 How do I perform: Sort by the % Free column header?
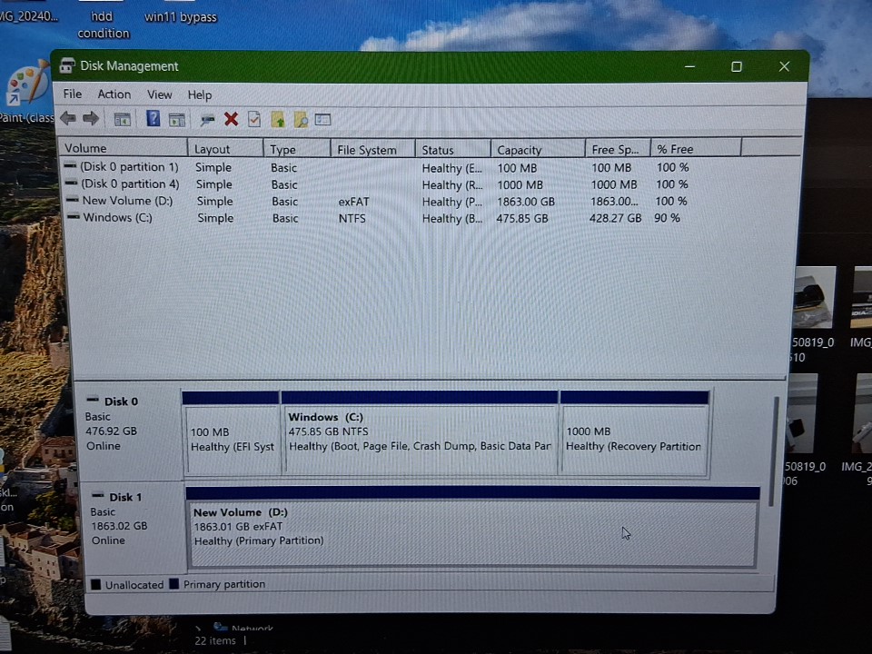[696, 148]
